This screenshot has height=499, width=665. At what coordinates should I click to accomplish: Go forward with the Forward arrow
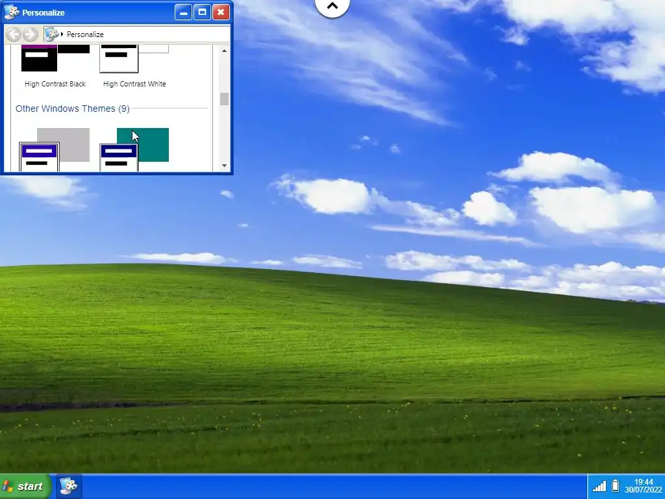tap(30, 34)
